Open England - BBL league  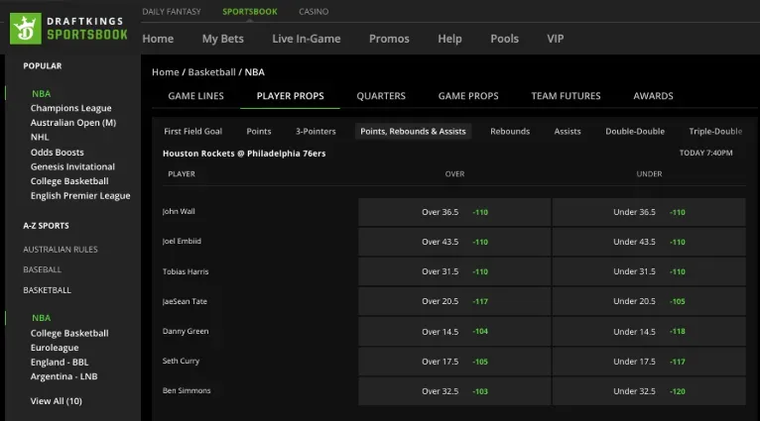(x=60, y=362)
